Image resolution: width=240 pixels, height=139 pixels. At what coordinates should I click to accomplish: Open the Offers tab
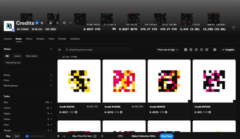coord(29,39)
